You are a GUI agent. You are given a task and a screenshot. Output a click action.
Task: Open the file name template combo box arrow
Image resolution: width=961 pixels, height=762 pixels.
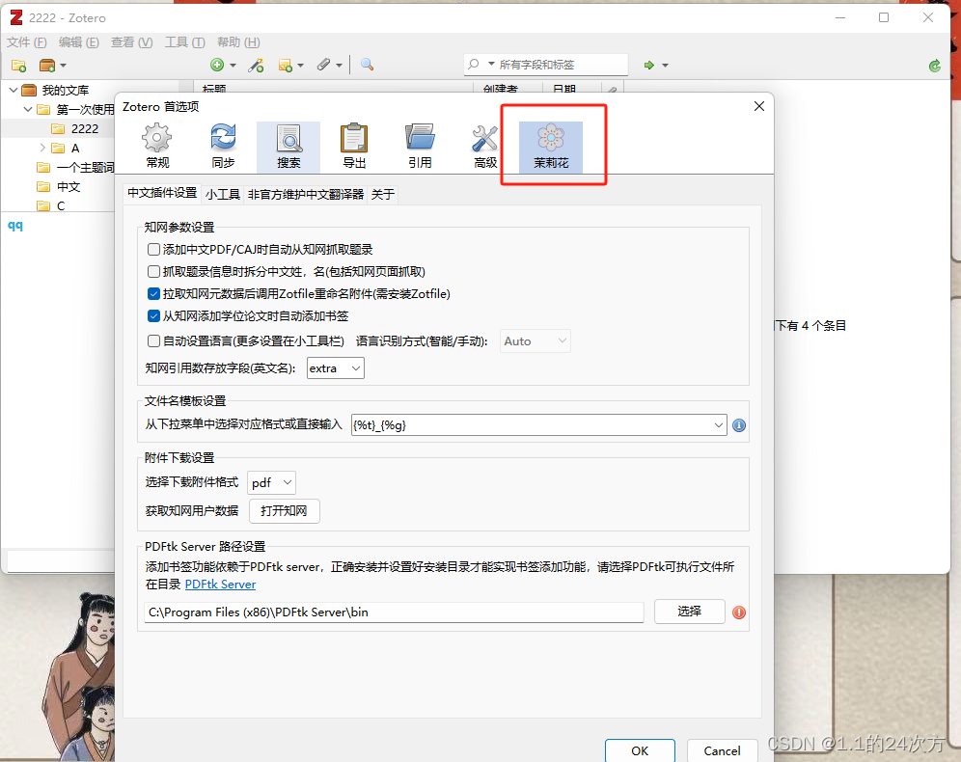(x=718, y=425)
